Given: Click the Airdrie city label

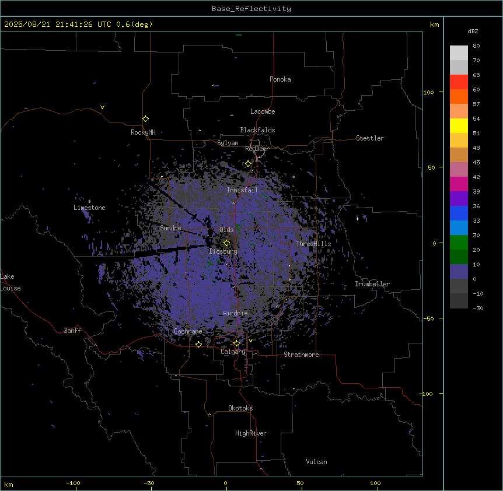Looking at the screenshot, I should pyautogui.click(x=235, y=313).
